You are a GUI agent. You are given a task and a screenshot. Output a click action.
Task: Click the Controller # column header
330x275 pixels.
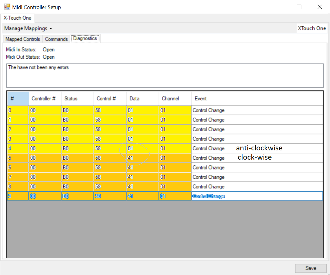click(x=45, y=99)
